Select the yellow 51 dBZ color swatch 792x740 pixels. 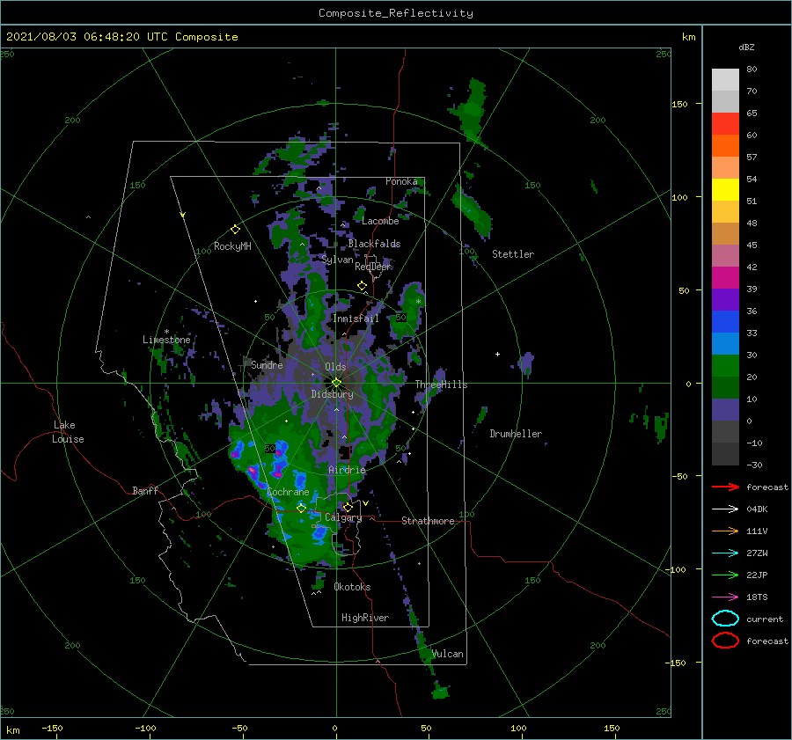725,190
